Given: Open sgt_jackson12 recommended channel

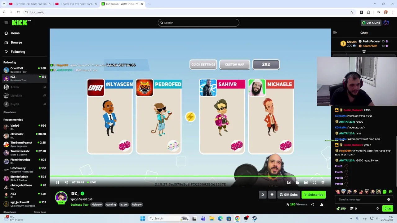Looking at the screenshot, I should point(25,204).
